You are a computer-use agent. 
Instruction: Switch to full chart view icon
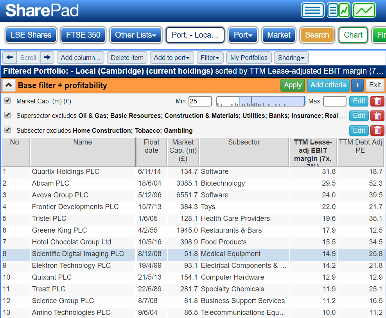(x=364, y=10)
